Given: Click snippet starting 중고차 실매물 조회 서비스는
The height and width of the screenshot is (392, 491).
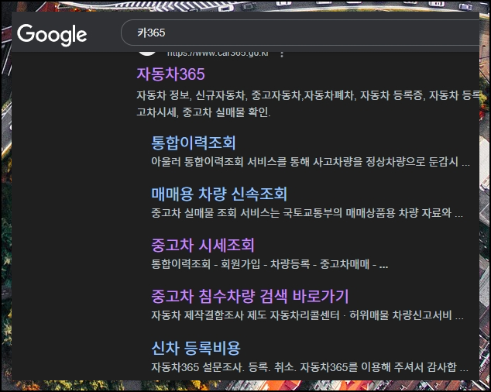Looking at the screenshot, I should [307, 213].
